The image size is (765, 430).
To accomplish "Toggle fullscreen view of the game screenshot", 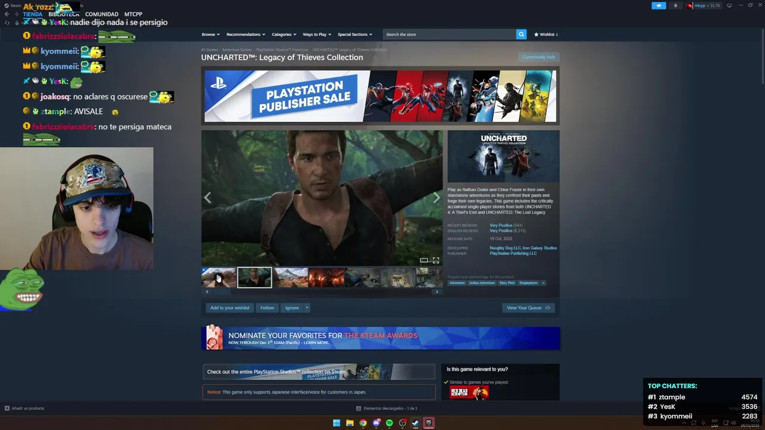I will click(x=436, y=260).
